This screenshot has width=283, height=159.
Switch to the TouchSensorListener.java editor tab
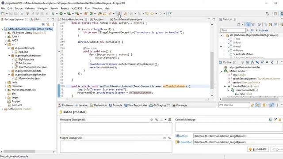pos(128,19)
